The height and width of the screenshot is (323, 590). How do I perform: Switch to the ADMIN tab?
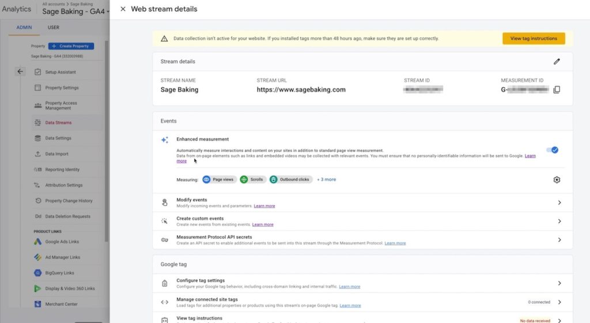[x=24, y=28]
